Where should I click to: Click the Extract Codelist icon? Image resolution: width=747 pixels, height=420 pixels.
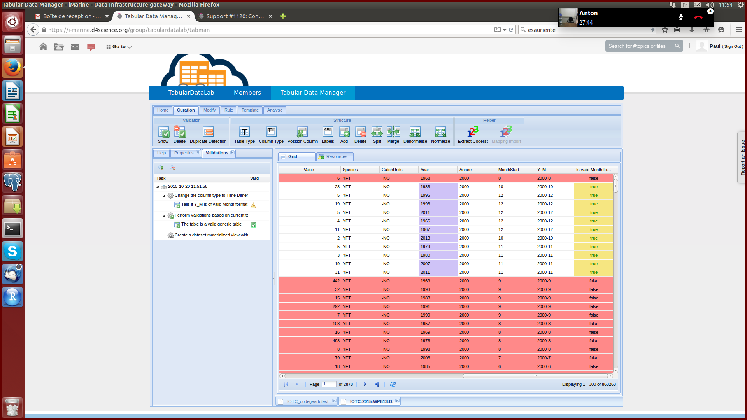point(472,132)
